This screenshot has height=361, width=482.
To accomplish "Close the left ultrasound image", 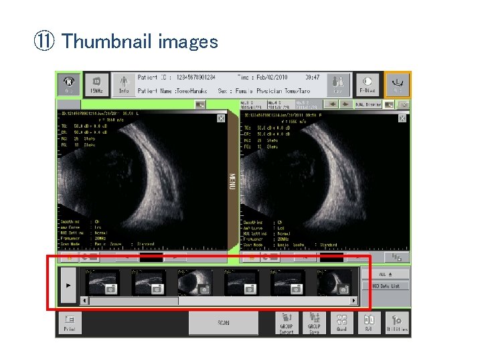I will [221, 118].
